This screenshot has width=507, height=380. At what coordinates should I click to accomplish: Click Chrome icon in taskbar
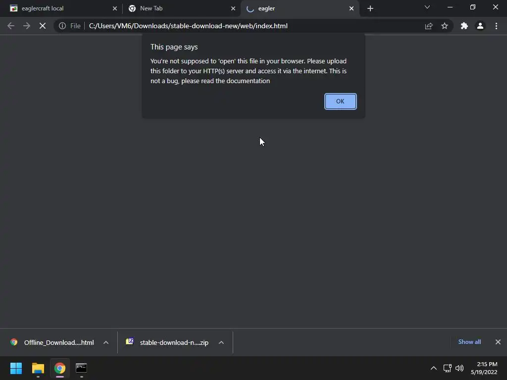pyautogui.click(x=60, y=368)
